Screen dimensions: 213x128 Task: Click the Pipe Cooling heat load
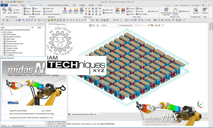[x=141, y=14]
